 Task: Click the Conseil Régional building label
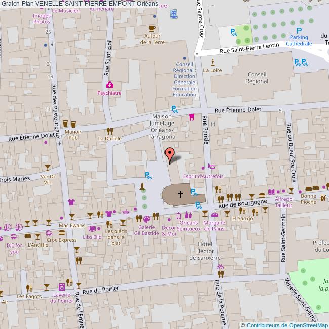click(257, 77)
